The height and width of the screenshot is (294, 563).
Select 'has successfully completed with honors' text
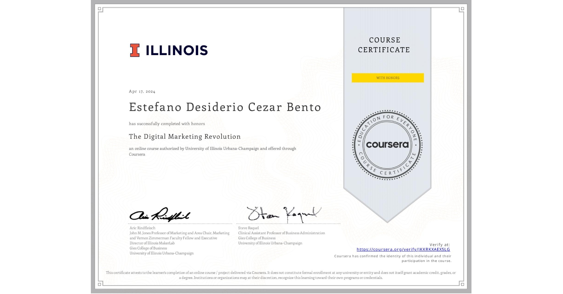(167, 124)
